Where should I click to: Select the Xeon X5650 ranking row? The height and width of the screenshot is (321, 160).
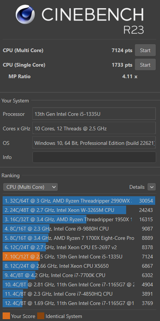click(79, 266)
